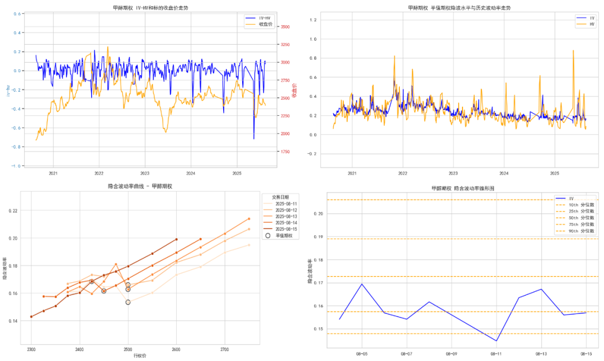604x361 pixels.
Task: Click the red "3250" axis tick
Action: [x=285, y=45]
